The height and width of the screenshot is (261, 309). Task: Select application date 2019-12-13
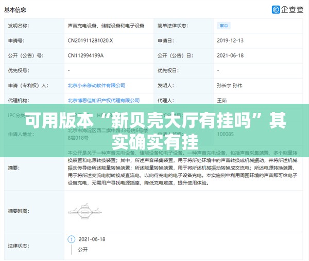pyautogui.click(x=230, y=41)
